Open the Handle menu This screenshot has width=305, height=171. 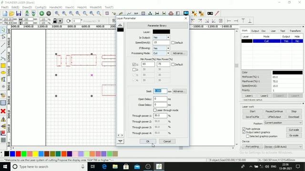pos(56,7)
